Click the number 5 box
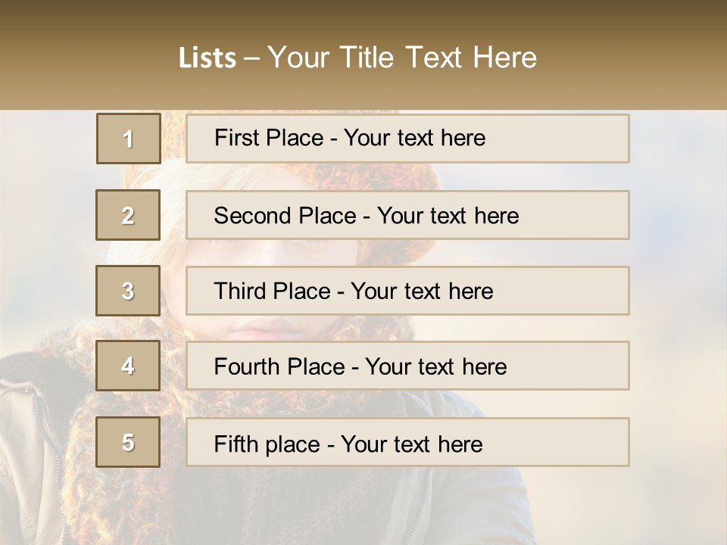The height and width of the screenshot is (545, 727). (x=128, y=442)
